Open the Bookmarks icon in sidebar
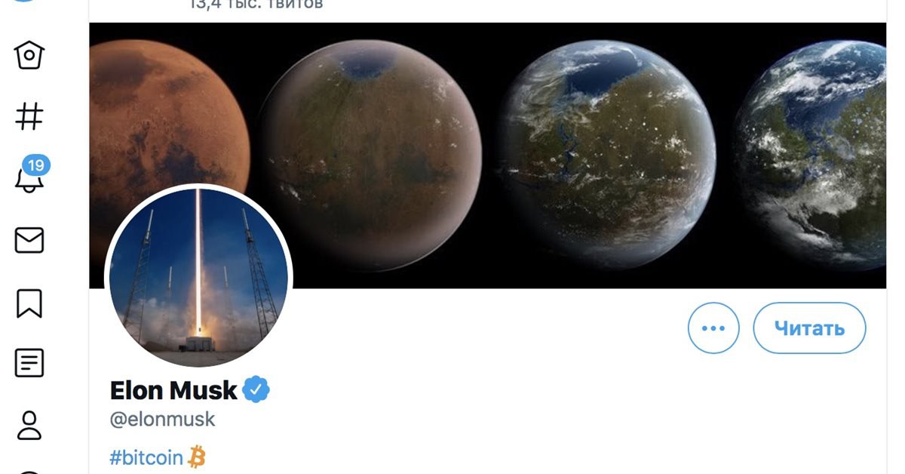The image size is (905, 474). click(29, 303)
